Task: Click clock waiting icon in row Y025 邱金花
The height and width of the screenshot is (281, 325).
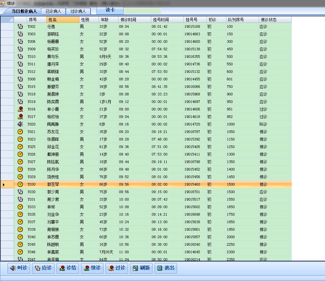Action: tap(20, 147)
